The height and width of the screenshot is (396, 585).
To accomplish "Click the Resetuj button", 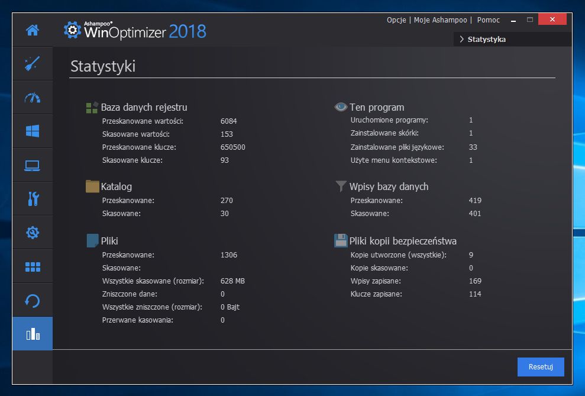I will pos(540,367).
